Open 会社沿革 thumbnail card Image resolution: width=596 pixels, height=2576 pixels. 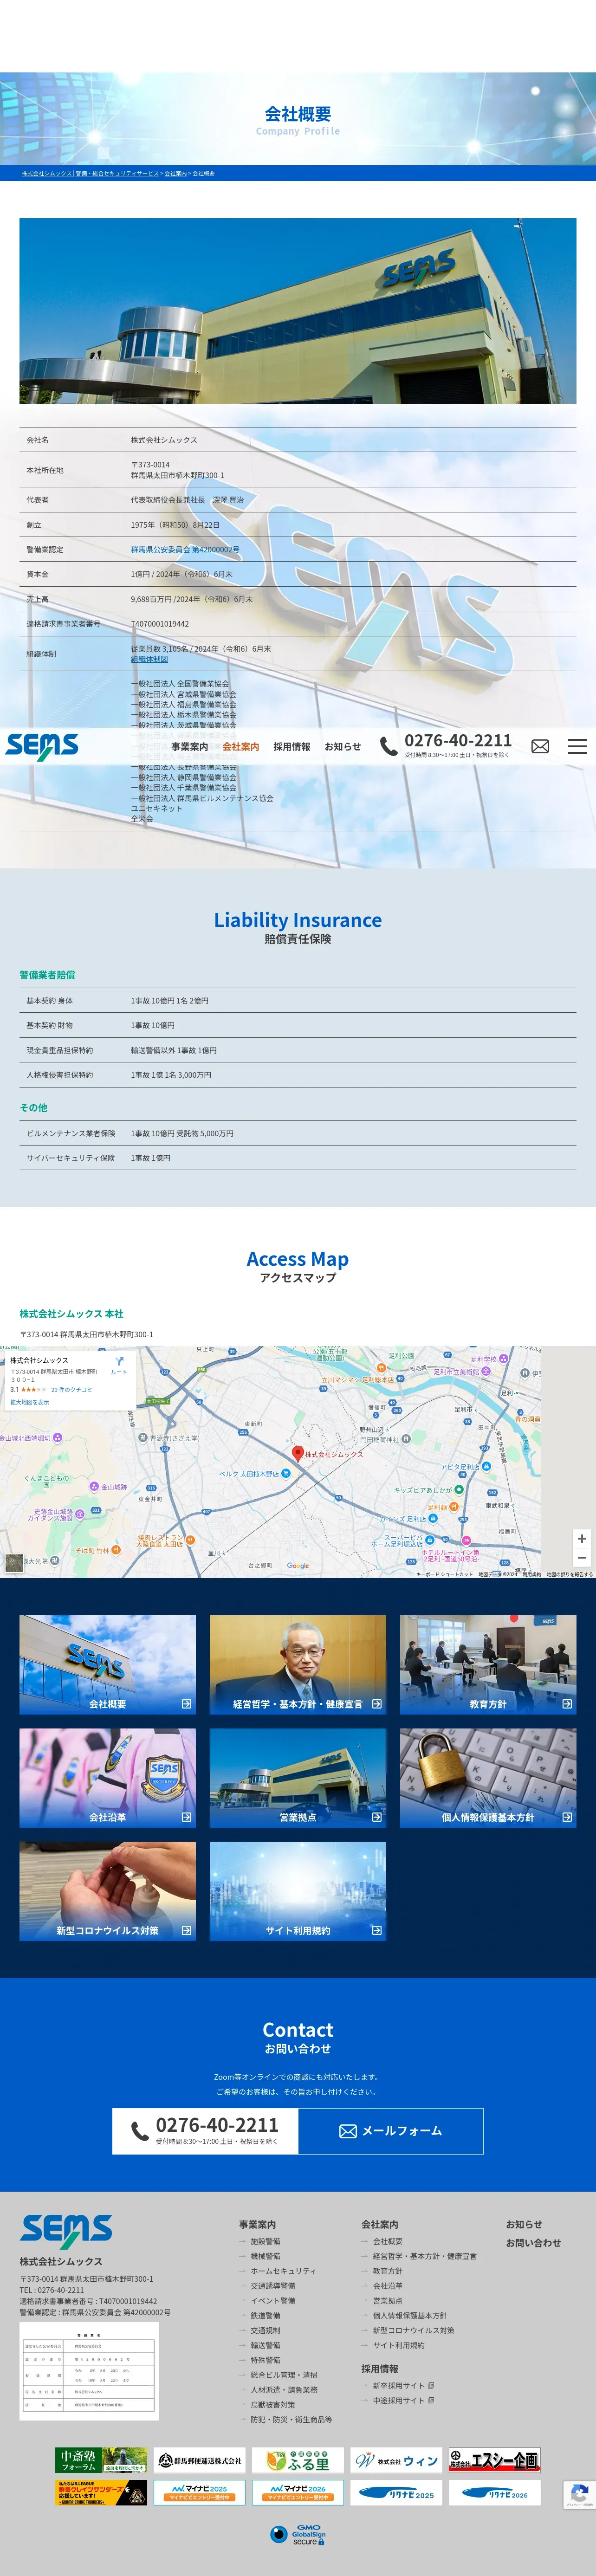[108, 1778]
